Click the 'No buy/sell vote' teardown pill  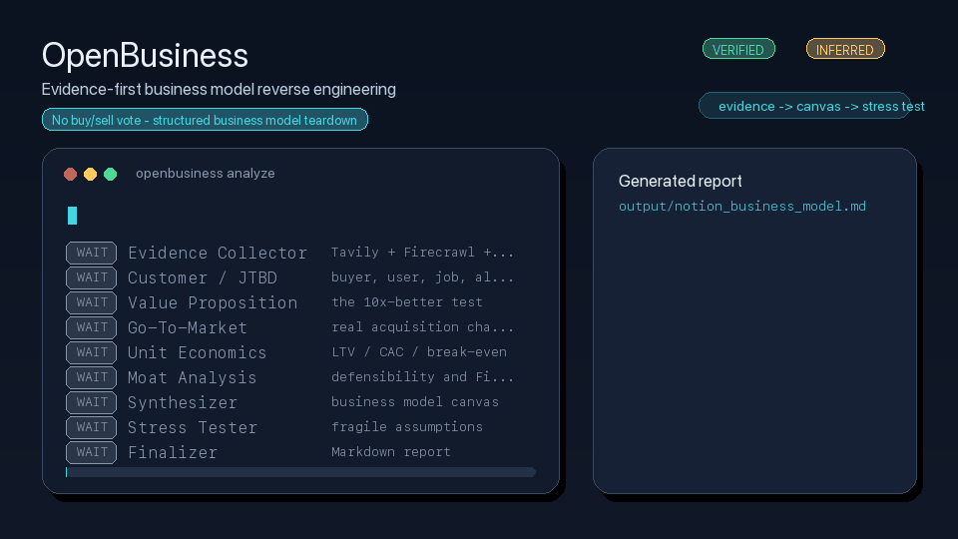[205, 120]
